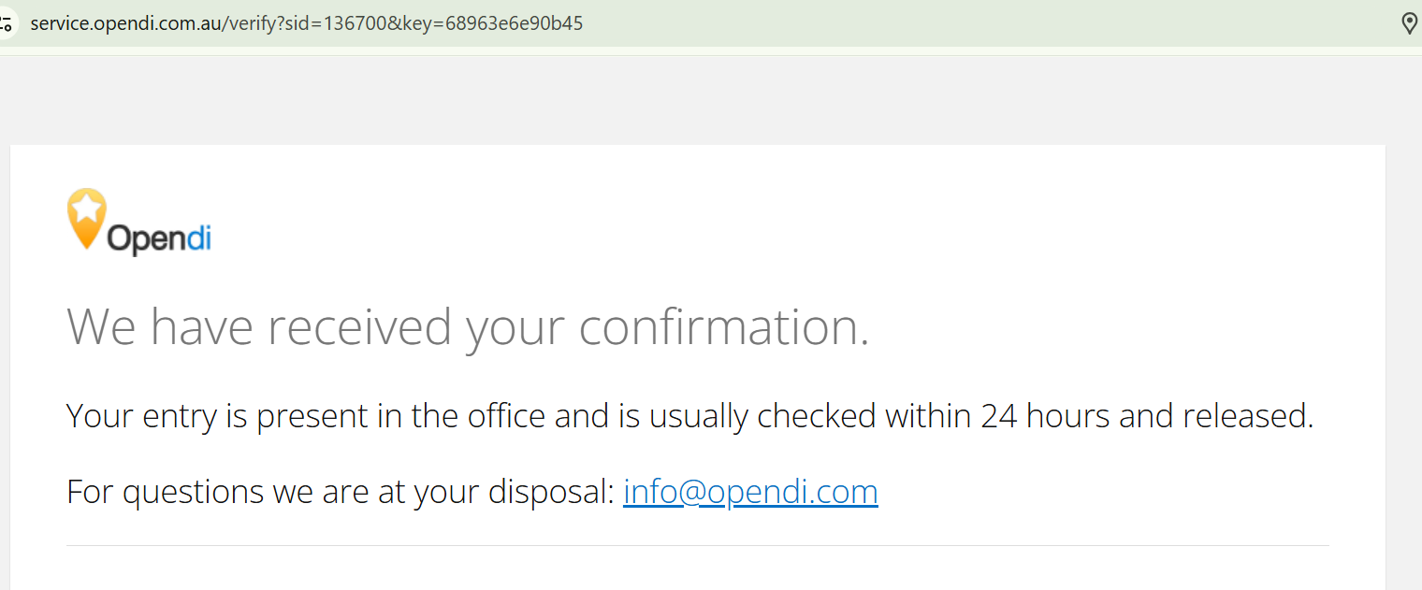Click the Opendi wordmark text in the logo
1422x590 pixels.
pos(159,239)
